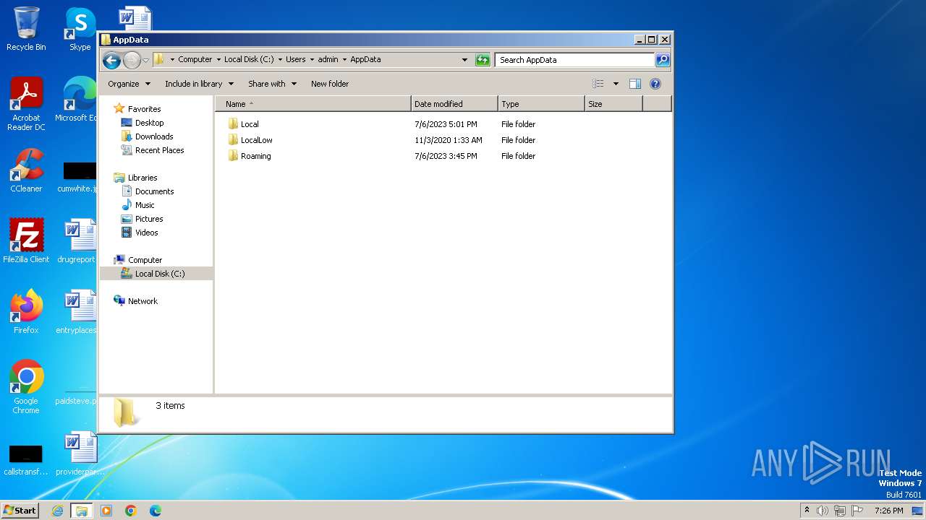
Task: Click the date 7/6/2023 5:01 PM
Action: (x=446, y=124)
